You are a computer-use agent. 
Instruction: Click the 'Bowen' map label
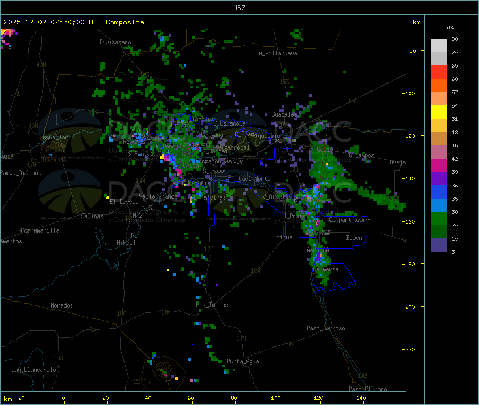click(x=354, y=238)
